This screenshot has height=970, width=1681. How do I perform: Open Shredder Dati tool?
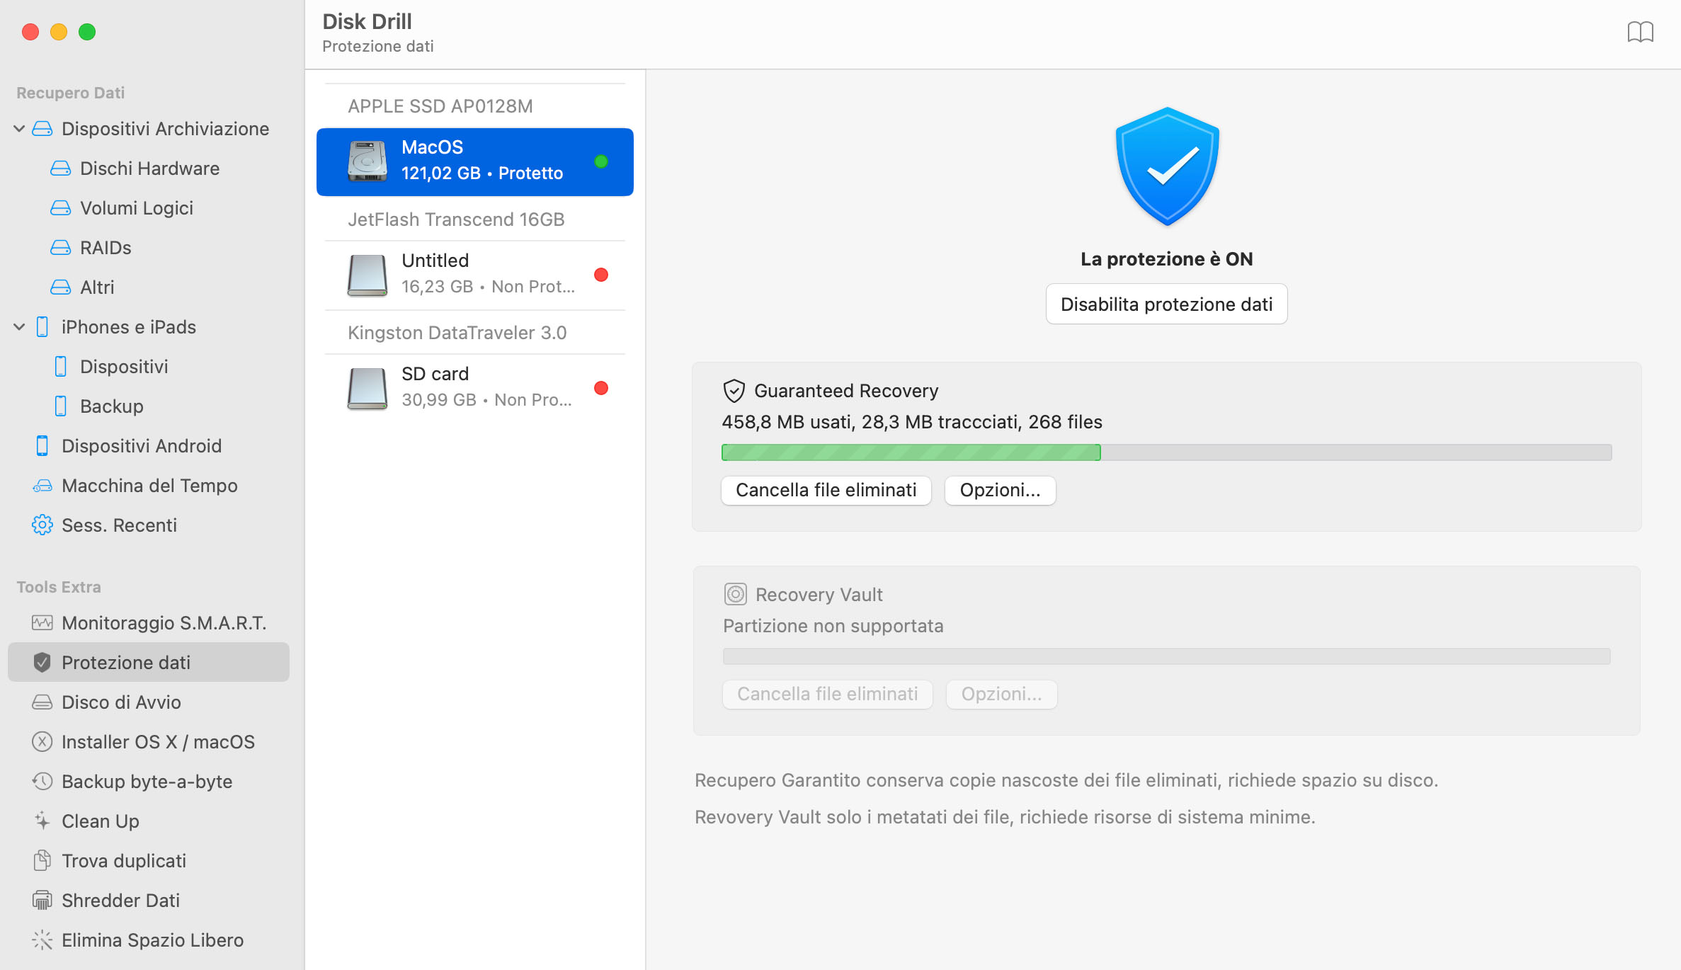coord(122,900)
